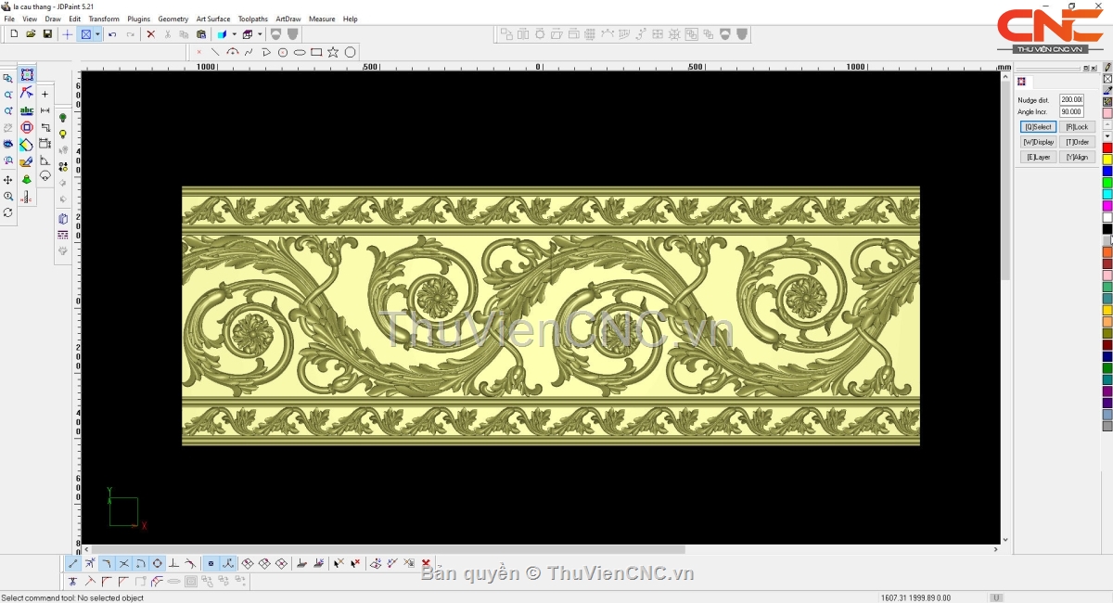The width and height of the screenshot is (1113, 603).
Task: Pick the red color swatch
Action: click(x=1107, y=148)
